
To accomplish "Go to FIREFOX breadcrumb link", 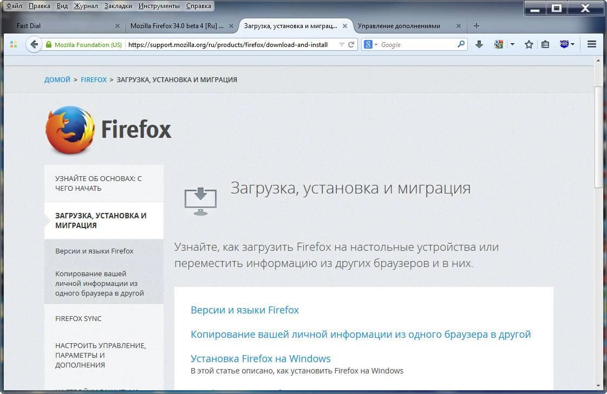I will point(94,79).
